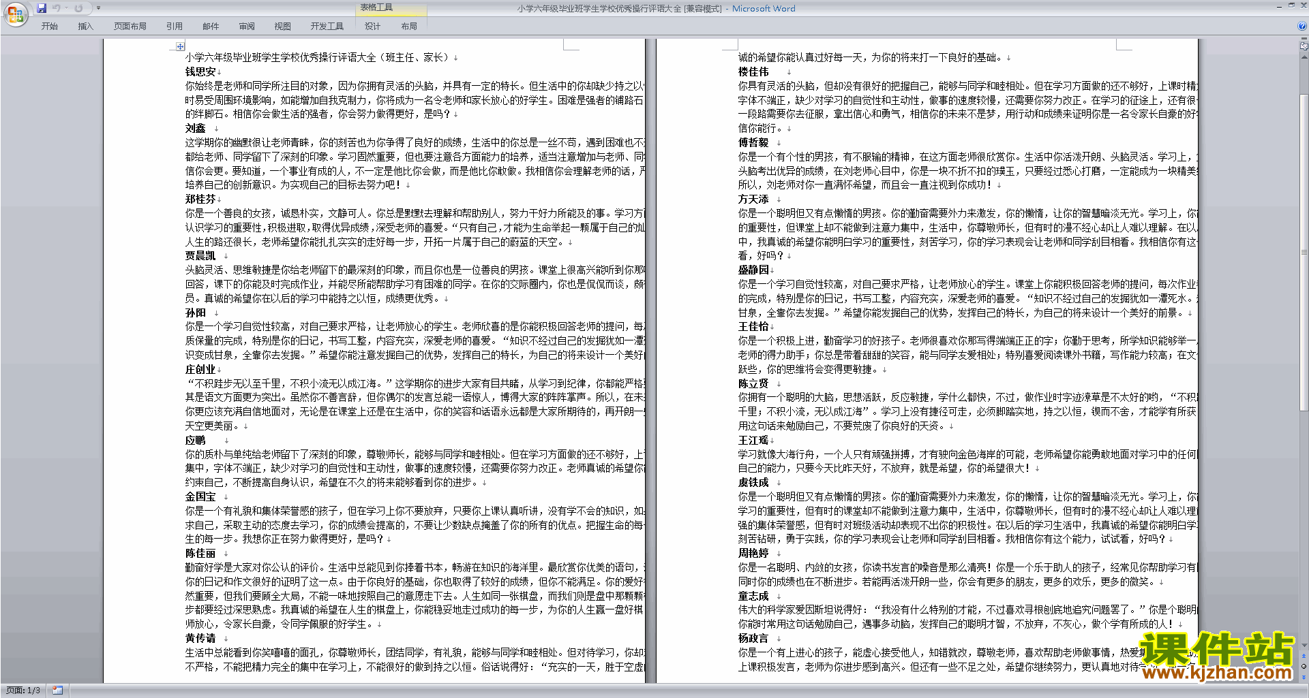The image size is (1309, 698).
Task: Switch to the 引用 tab
Action: [175, 26]
